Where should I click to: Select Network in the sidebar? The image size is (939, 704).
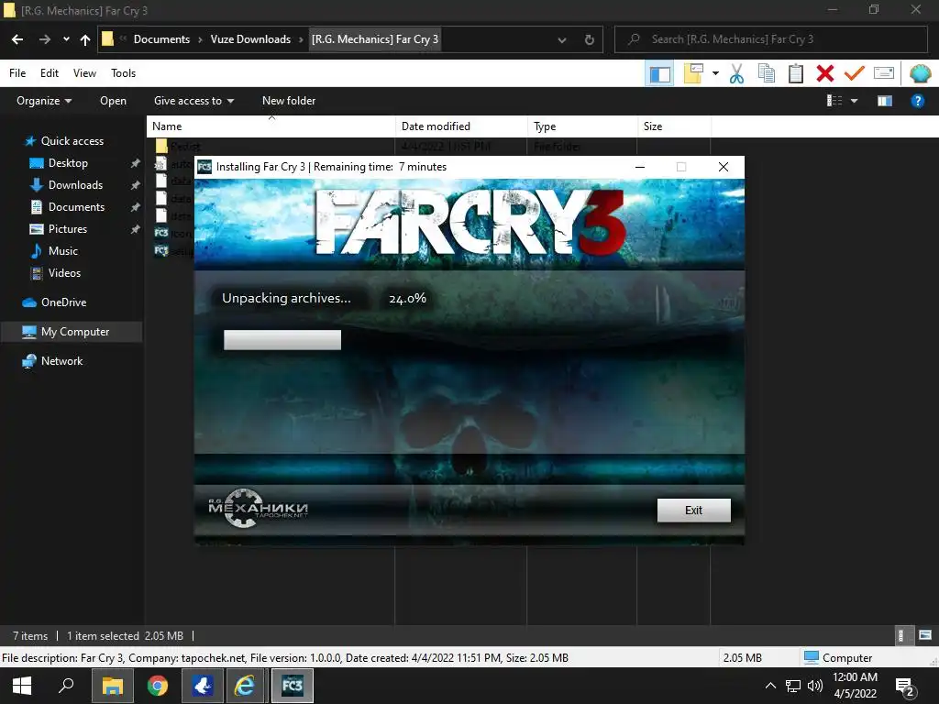(x=61, y=361)
